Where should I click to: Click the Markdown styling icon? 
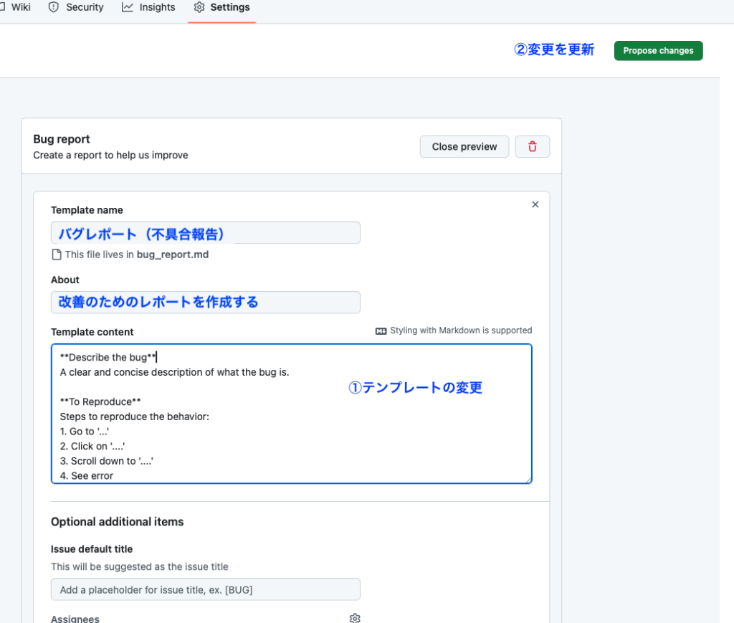(x=380, y=330)
